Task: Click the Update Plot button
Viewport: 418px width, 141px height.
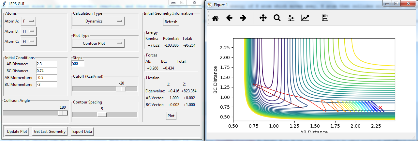Action: click(17, 132)
